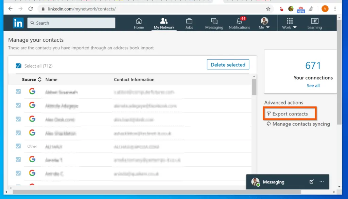Compose a new message in Messaging overlay
348x199 pixels.
coord(312,182)
